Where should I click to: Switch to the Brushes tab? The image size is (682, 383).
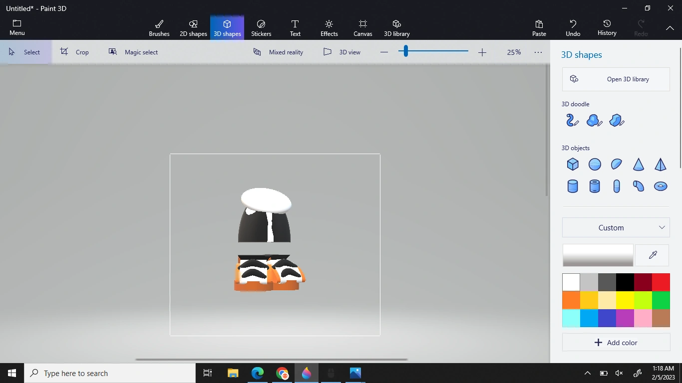pyautogui.click(x=159, y=28)
